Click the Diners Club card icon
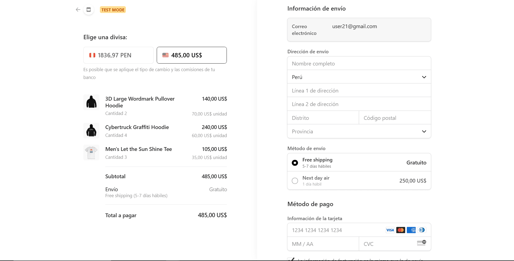 click(x=422, y=230)
